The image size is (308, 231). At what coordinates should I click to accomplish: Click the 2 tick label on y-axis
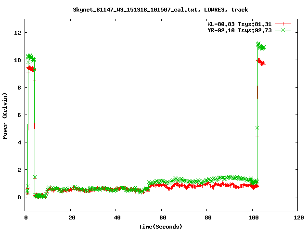[19, 170]
